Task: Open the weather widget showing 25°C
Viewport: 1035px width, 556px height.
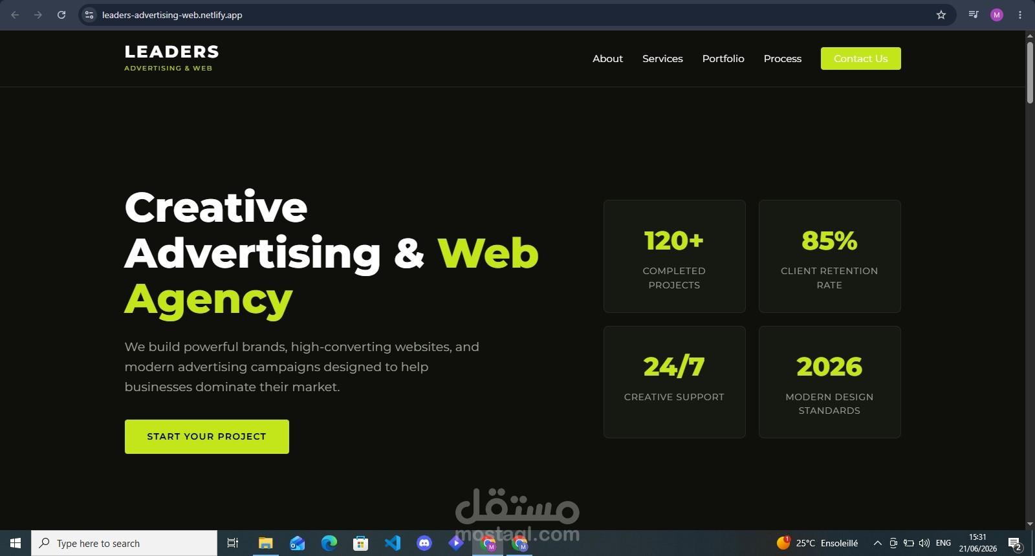Action: (x=818, y=543)
